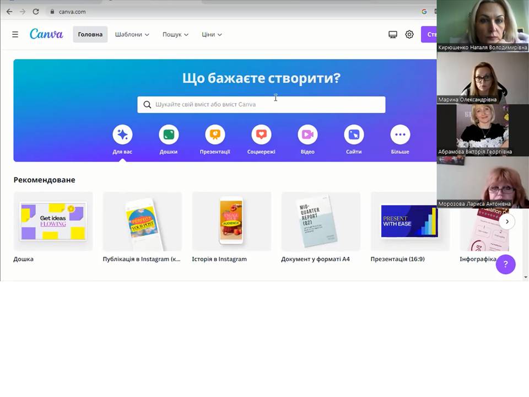Expand the Шаблони dropdown menu
Screen dimensions: 529x397
click(132, 34)
